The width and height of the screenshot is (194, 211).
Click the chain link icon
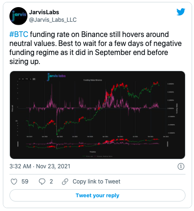pyautogui.click(x=65, y=182)
